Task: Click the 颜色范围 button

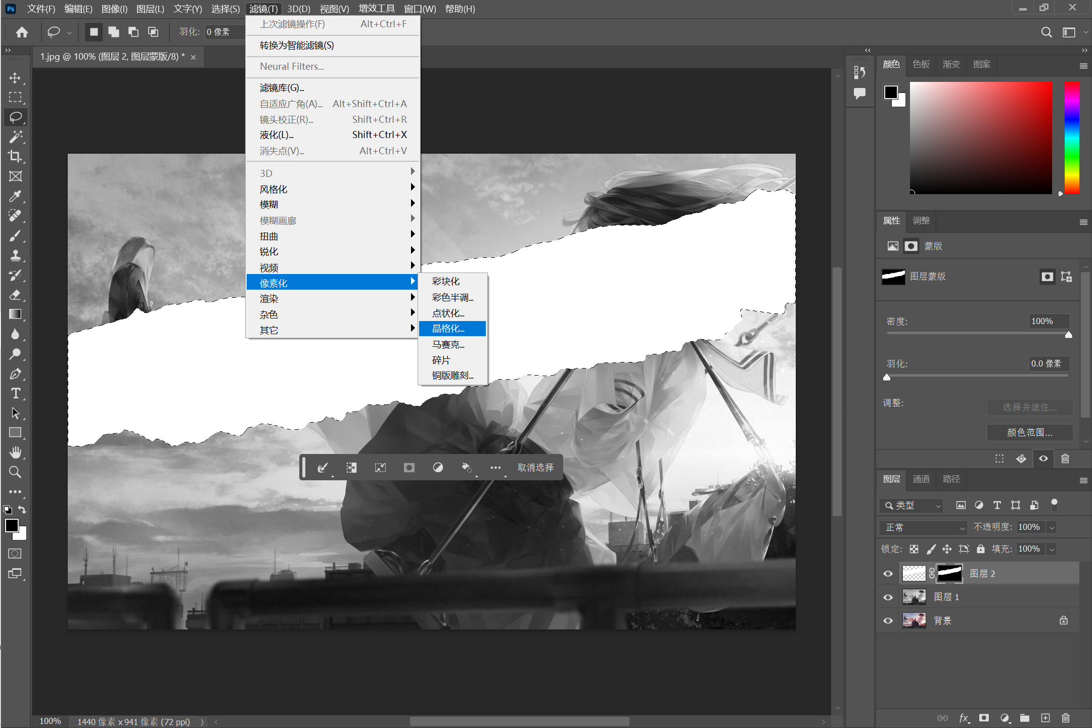Action: tap(1029, 432)
